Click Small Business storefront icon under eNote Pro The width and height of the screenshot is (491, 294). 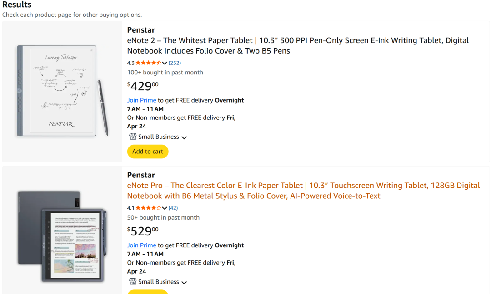tap(133, 282)
